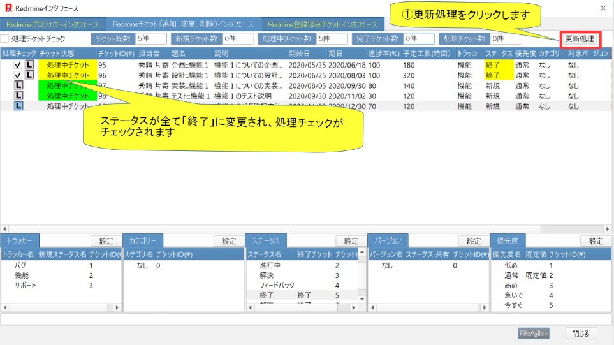The image size is (614, 345).
Task: Select the 優先度 panel tab
Action: [508, 240]
